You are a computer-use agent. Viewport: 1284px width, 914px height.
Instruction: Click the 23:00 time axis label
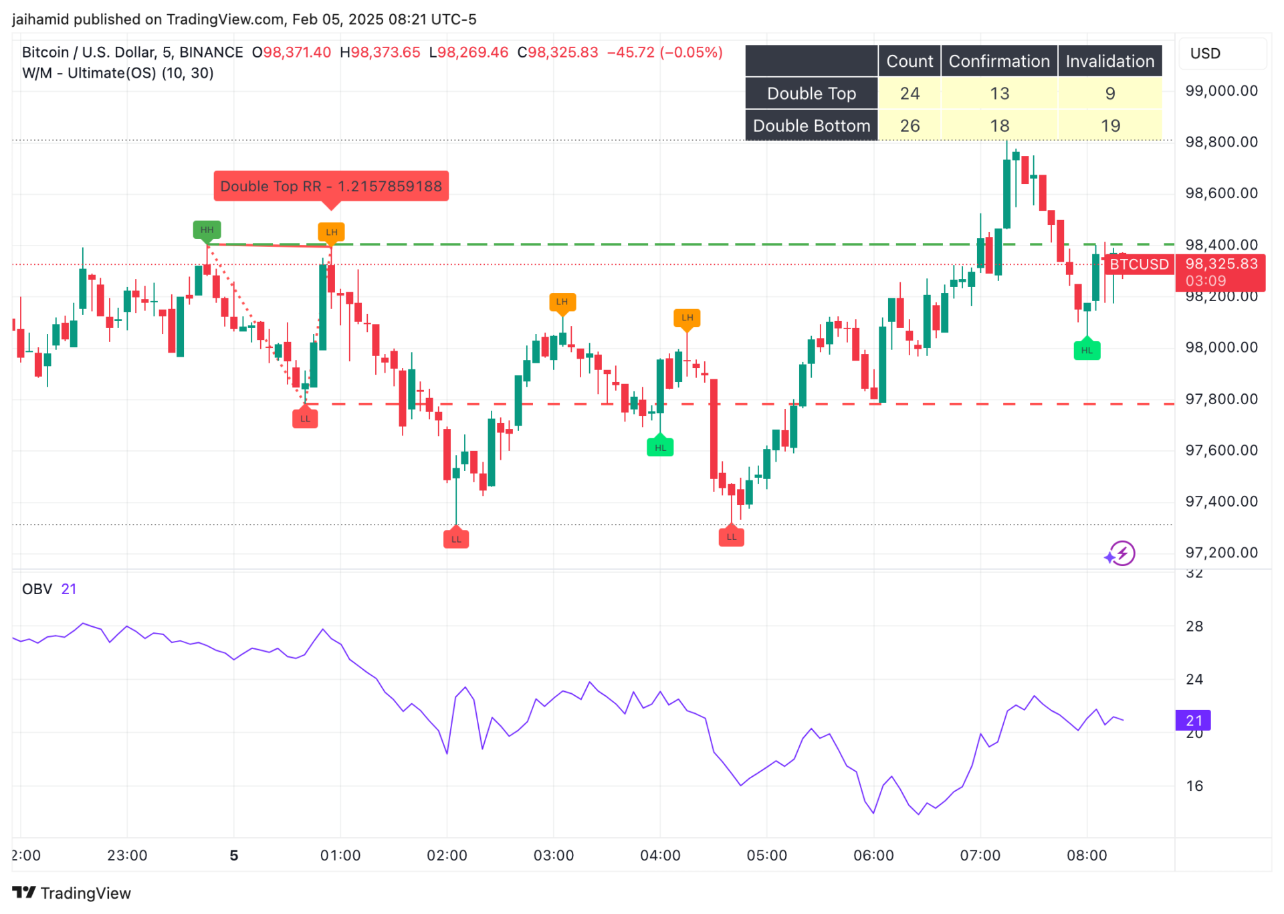click(127, 855)
